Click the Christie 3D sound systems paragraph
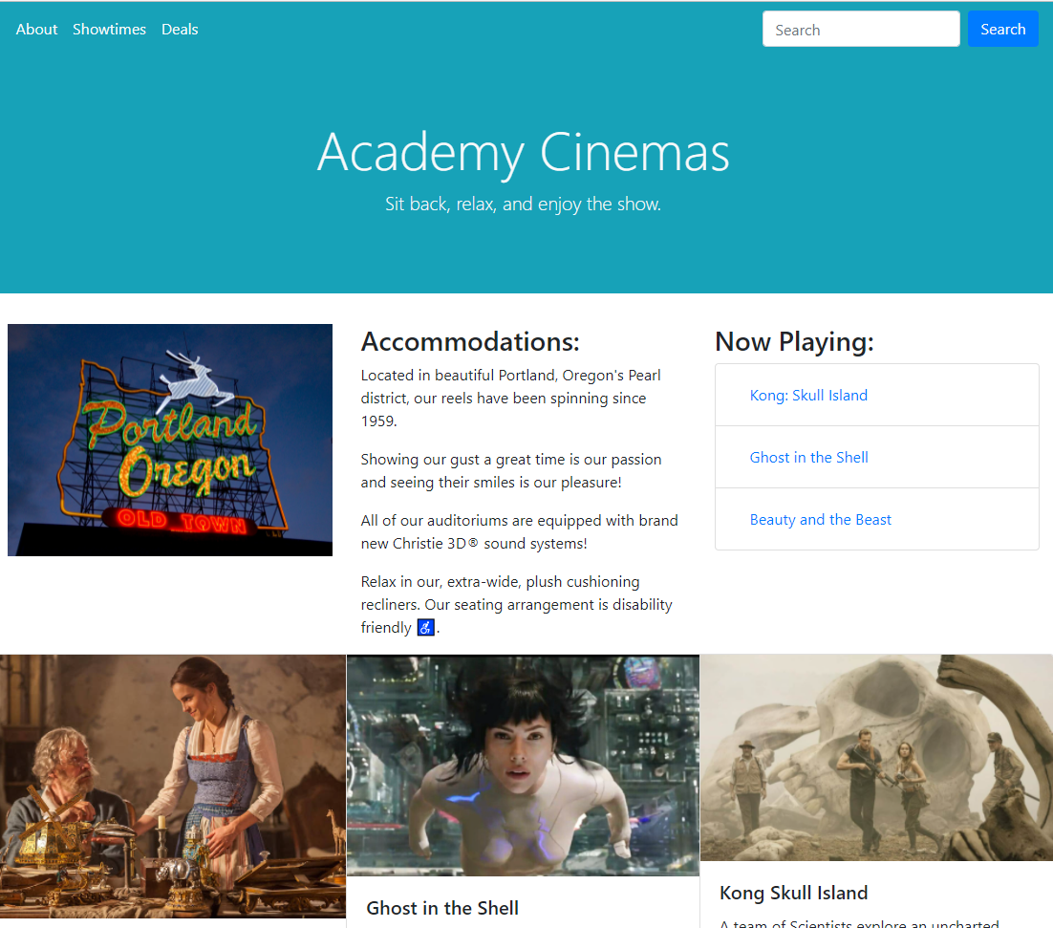Image resolution: width=1053 pixels, height=928 pixels. pyautogui.click(x=519, y=532)
